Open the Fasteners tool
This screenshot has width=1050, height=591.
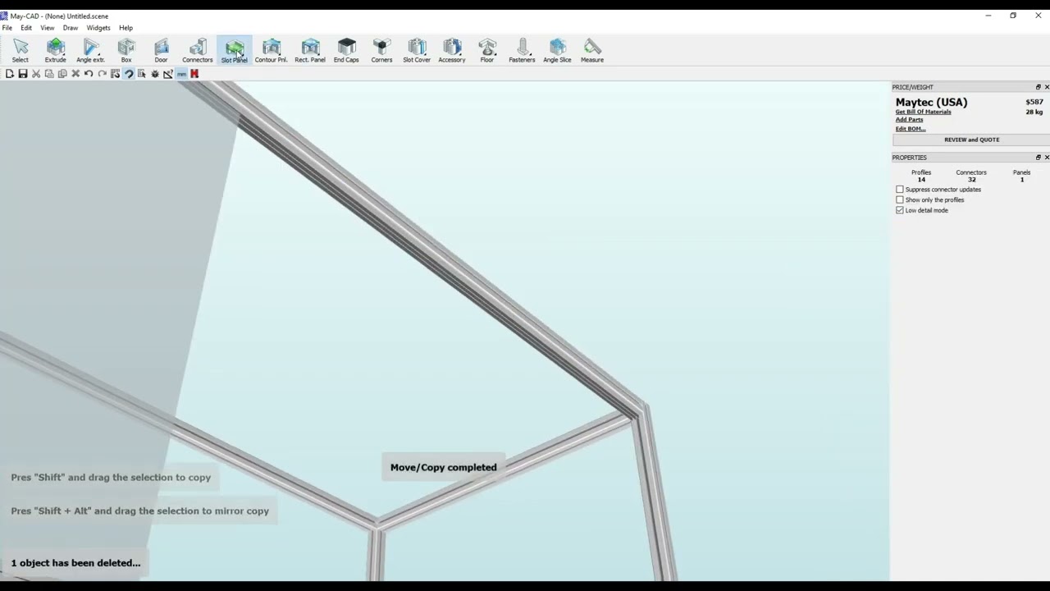(522, 51)
